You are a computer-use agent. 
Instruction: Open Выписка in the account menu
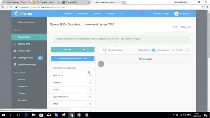point(23,87)
